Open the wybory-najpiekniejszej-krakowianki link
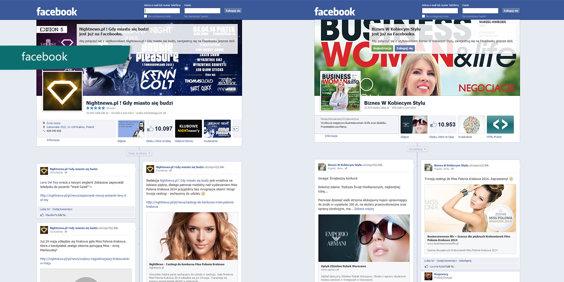Screen dimensions: 564x282 click(x=85, y=261)
